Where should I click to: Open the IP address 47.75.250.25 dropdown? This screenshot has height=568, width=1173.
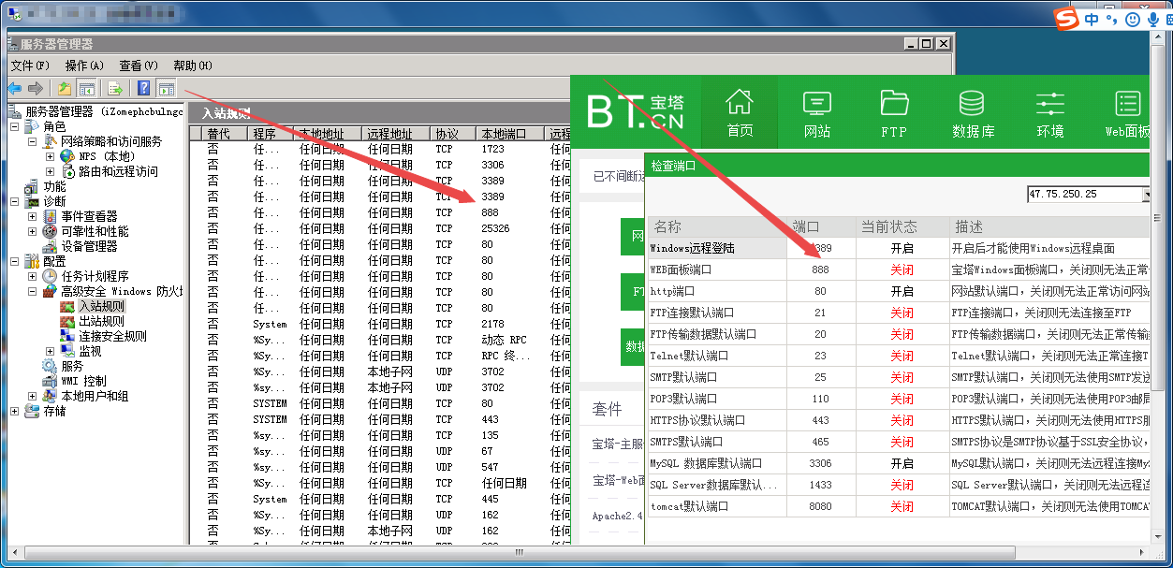(x=1146, y=194)
